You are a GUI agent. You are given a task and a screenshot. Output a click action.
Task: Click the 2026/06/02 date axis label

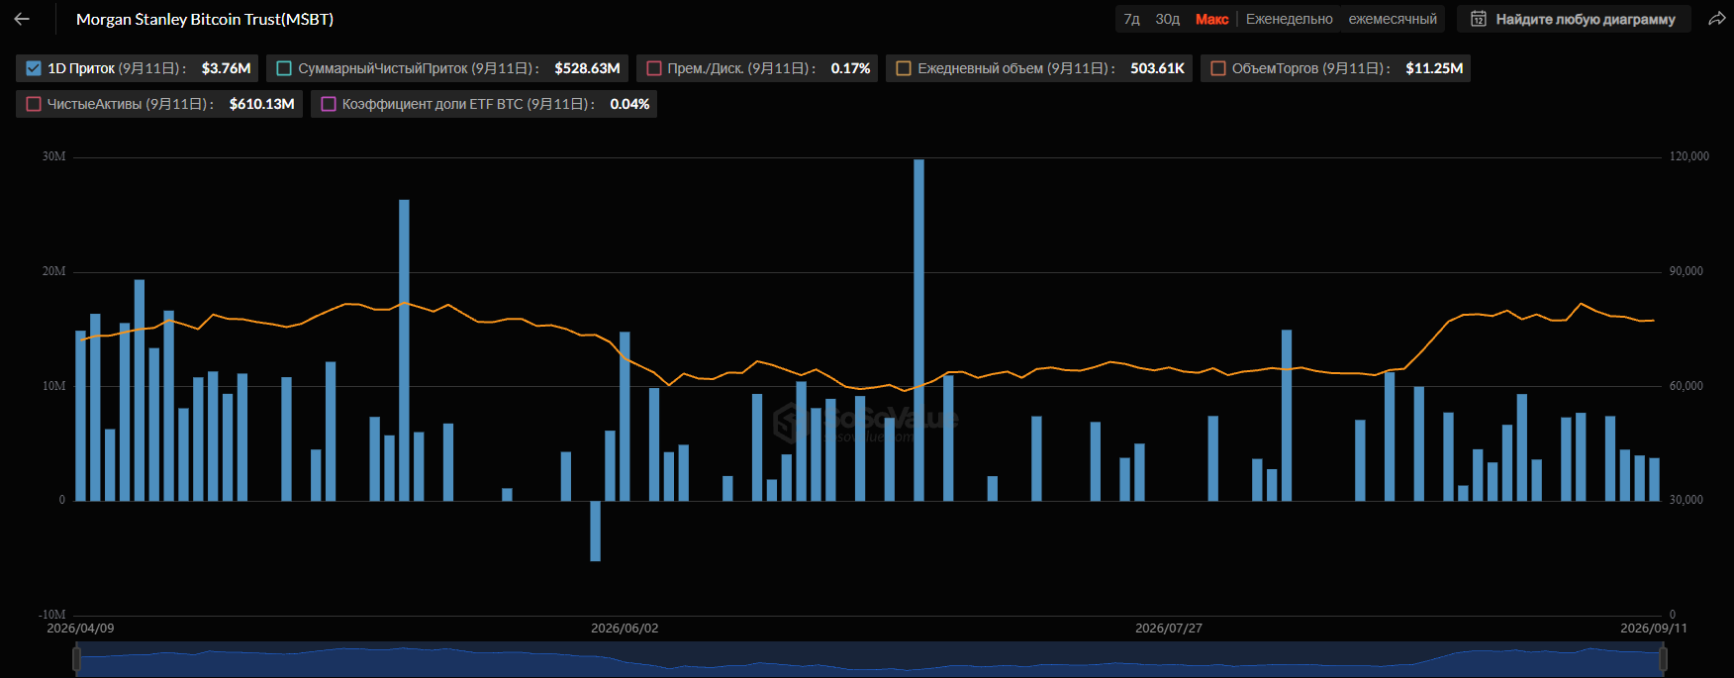coord(625,629)
